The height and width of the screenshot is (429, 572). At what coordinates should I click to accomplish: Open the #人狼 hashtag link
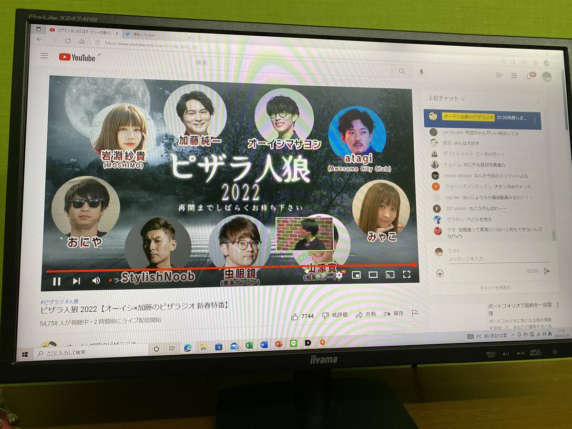tap(72, 302)
